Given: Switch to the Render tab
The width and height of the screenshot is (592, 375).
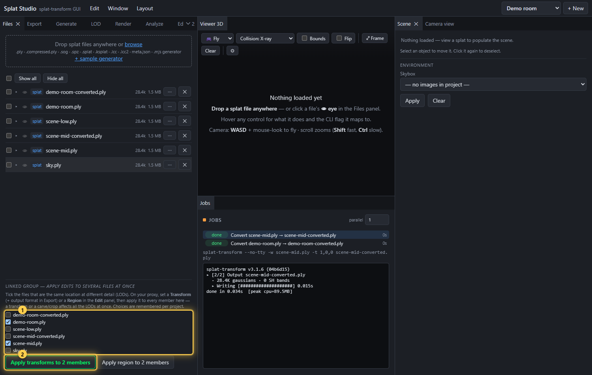Looking at the screenshot, I should click(x=123, y=24).
